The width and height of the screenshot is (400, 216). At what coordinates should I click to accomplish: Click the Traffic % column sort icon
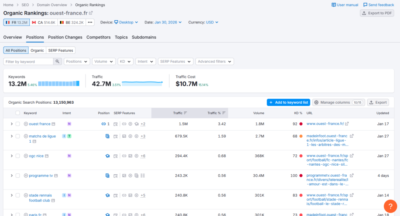click(224, 113)
